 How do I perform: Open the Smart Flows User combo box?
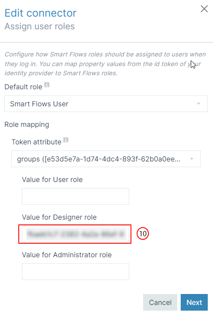[106, 104]
